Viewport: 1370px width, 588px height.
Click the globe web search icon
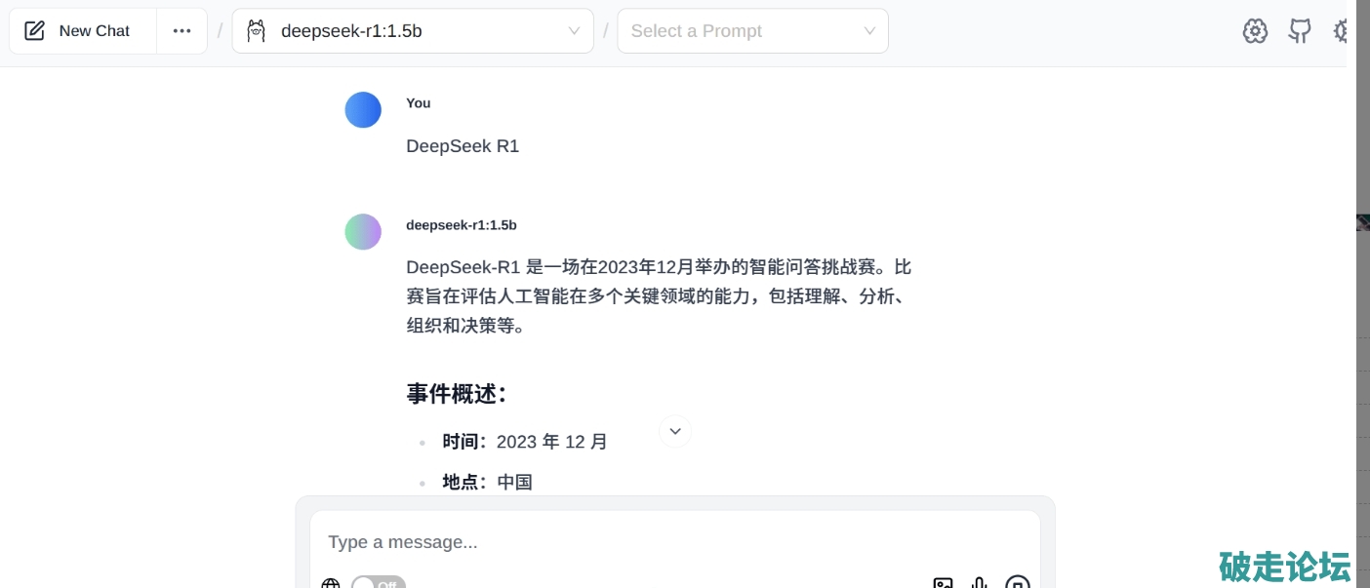click(331, 583)
